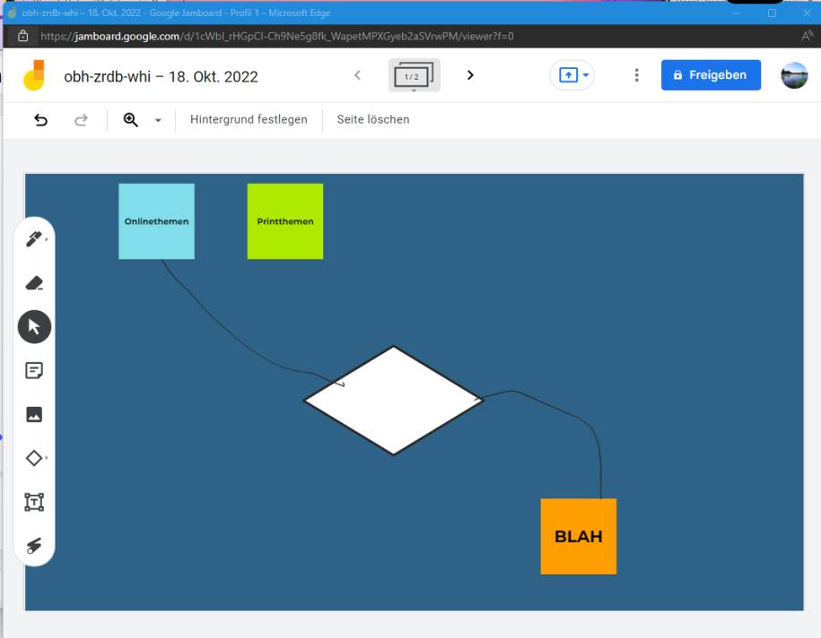Click Hintergrund festlegen
This screenshot has height=638, width=821.
pyautogui.click(x=249, y=119)
